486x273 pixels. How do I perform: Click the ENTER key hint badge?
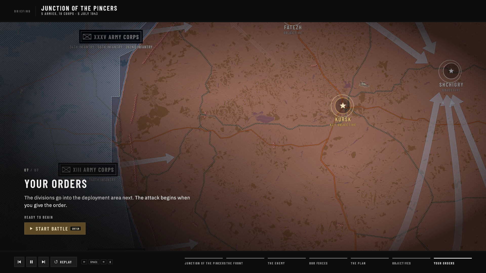pos(76,229)
